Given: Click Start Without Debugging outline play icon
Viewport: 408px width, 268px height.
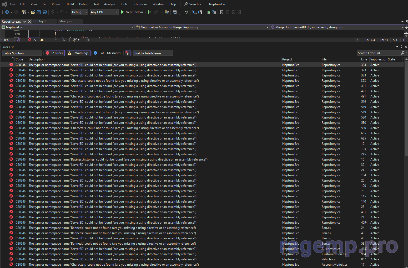Looking at the screenshot, I should pyautogui.click(x=150, y=12).
